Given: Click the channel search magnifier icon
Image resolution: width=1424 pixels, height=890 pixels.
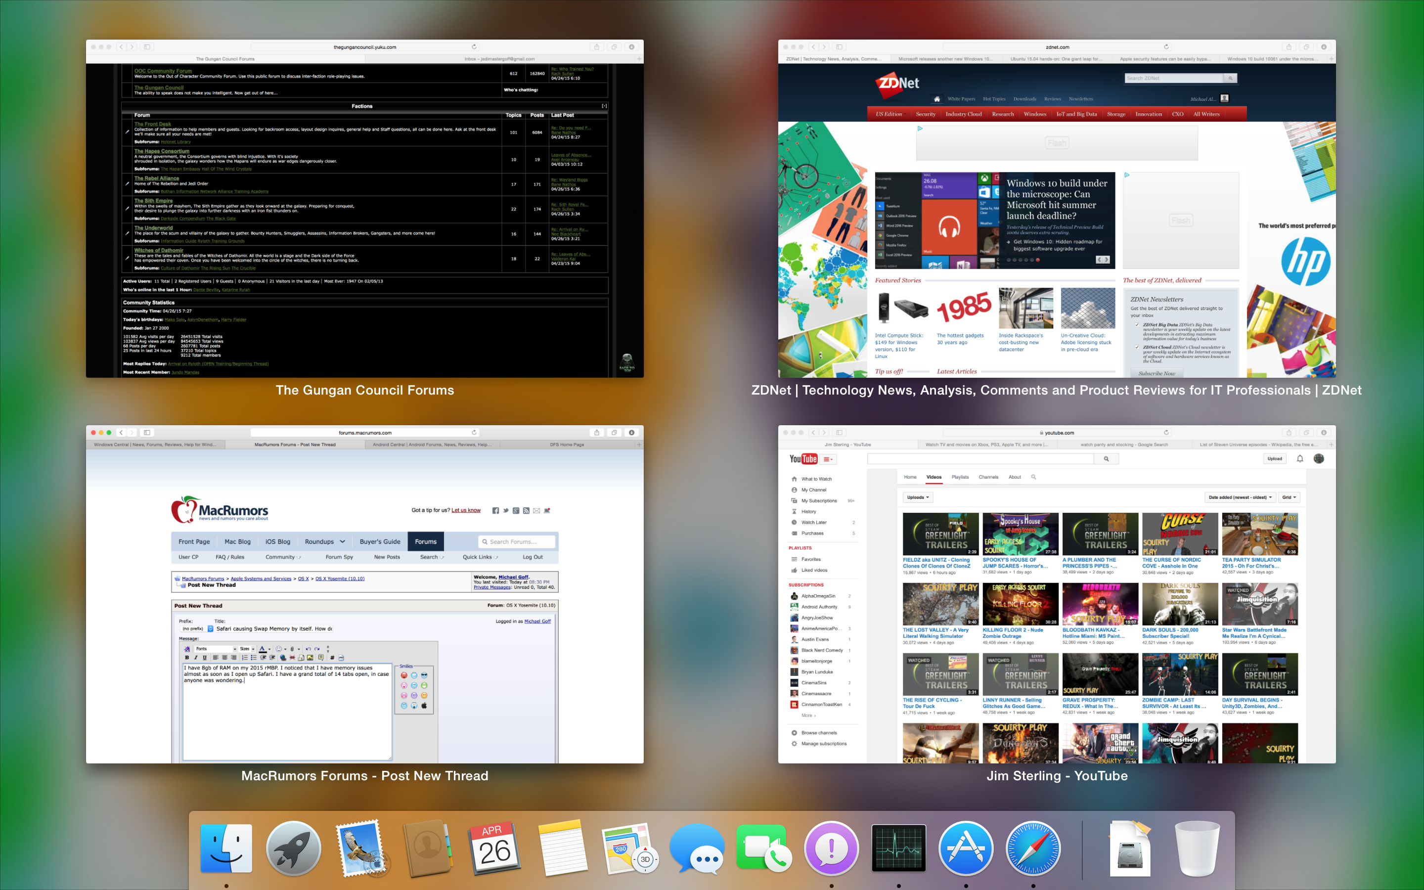Looking at the screenshot, I should 1033,477.
